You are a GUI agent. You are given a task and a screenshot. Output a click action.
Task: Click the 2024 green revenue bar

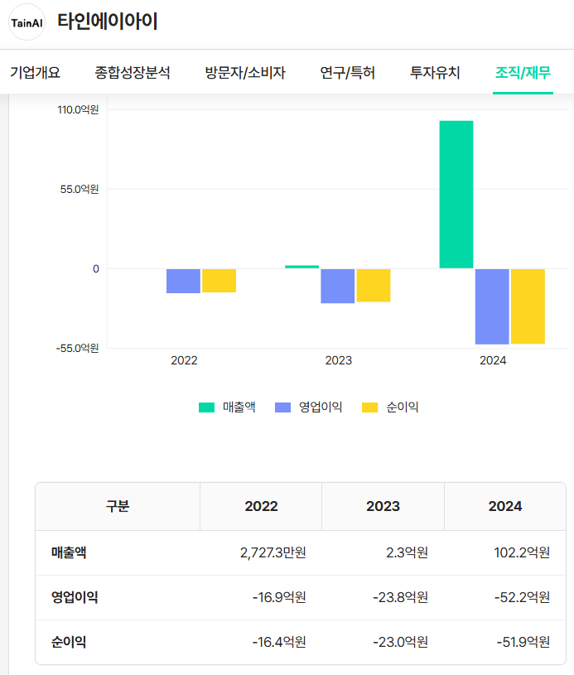[456, 195]
